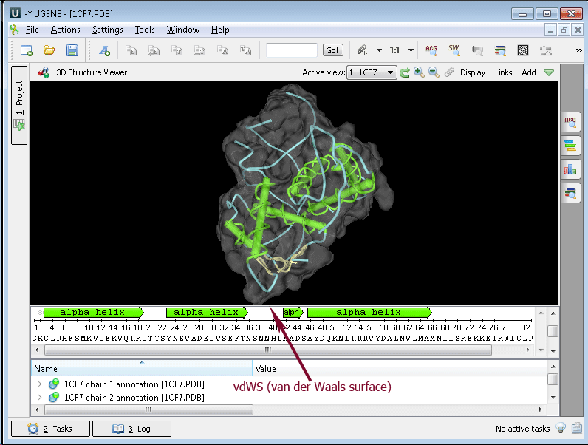Open the Help menu
Viewport: 588px width, 445px height.
click(220, 30)
